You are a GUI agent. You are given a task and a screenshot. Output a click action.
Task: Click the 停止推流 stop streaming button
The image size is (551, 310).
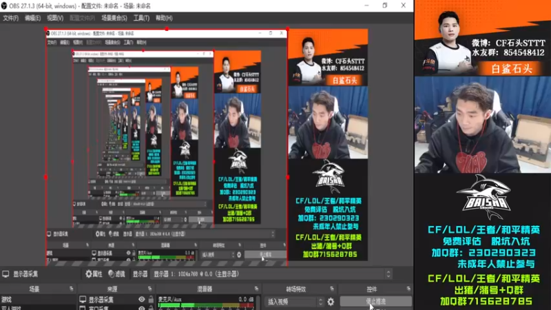coord(375,301)
